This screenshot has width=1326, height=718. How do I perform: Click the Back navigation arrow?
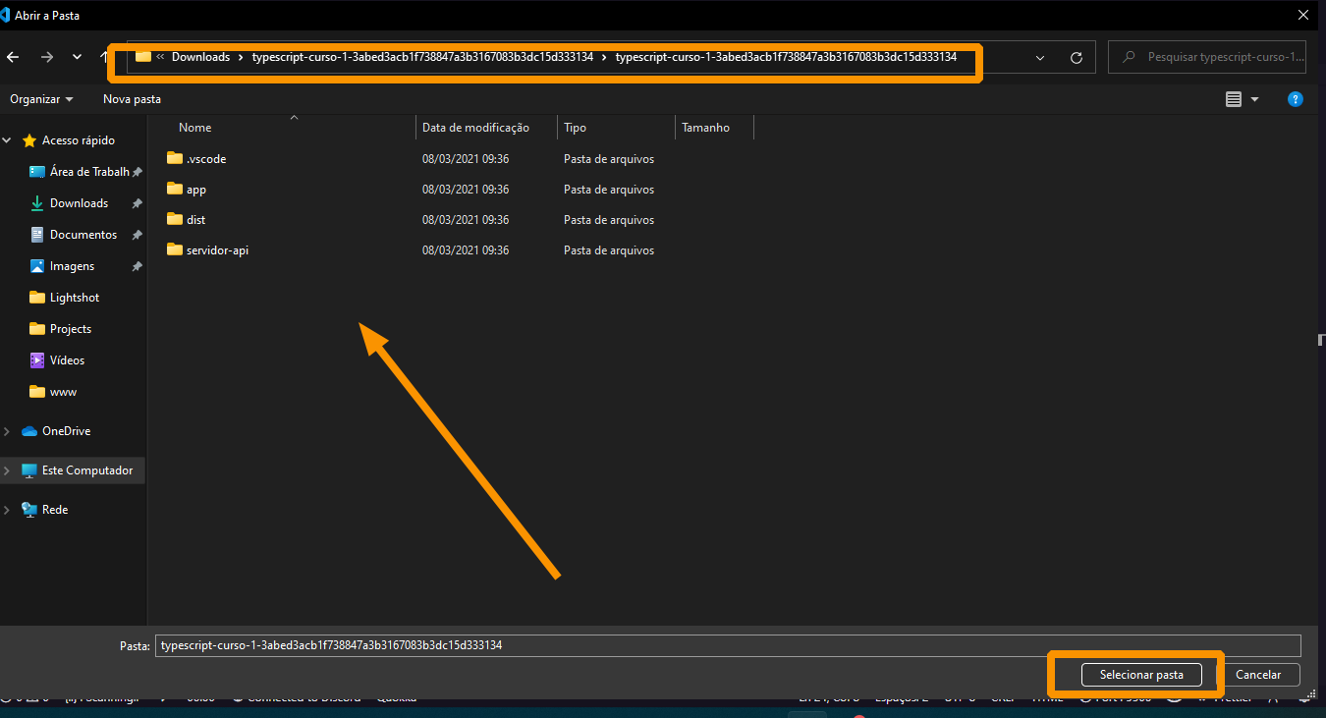point(13,57)
